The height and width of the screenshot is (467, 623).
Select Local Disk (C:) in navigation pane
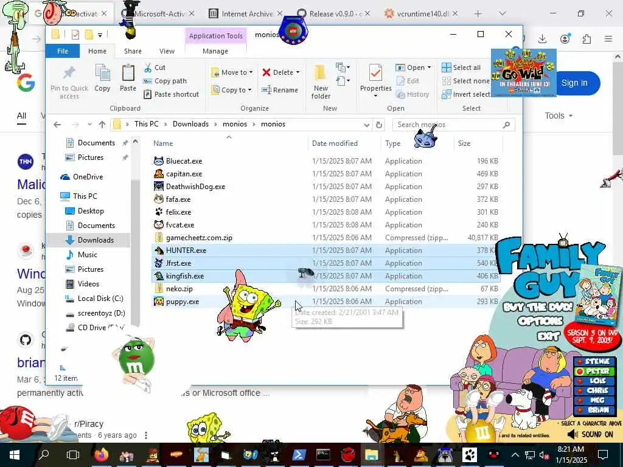95,299
